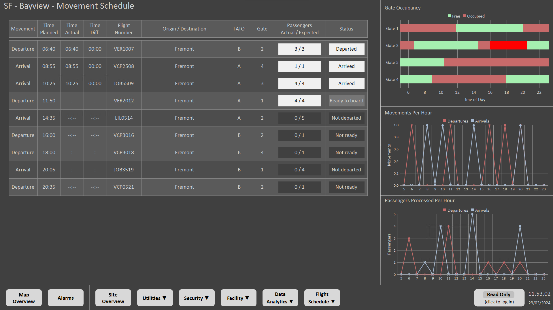Toggle Departures legend in Movements Per Hour
This screenshot has width=553, height=310.
pyautogui.click(x=456, y=121)
